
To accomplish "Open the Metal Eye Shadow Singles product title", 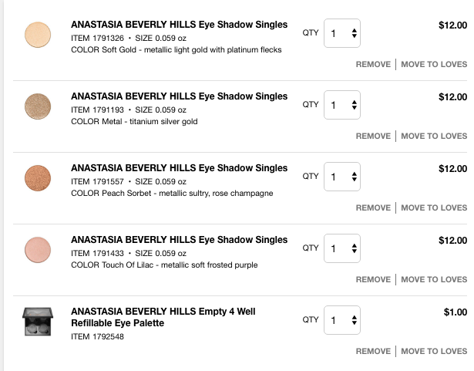I will pos(179,96).
